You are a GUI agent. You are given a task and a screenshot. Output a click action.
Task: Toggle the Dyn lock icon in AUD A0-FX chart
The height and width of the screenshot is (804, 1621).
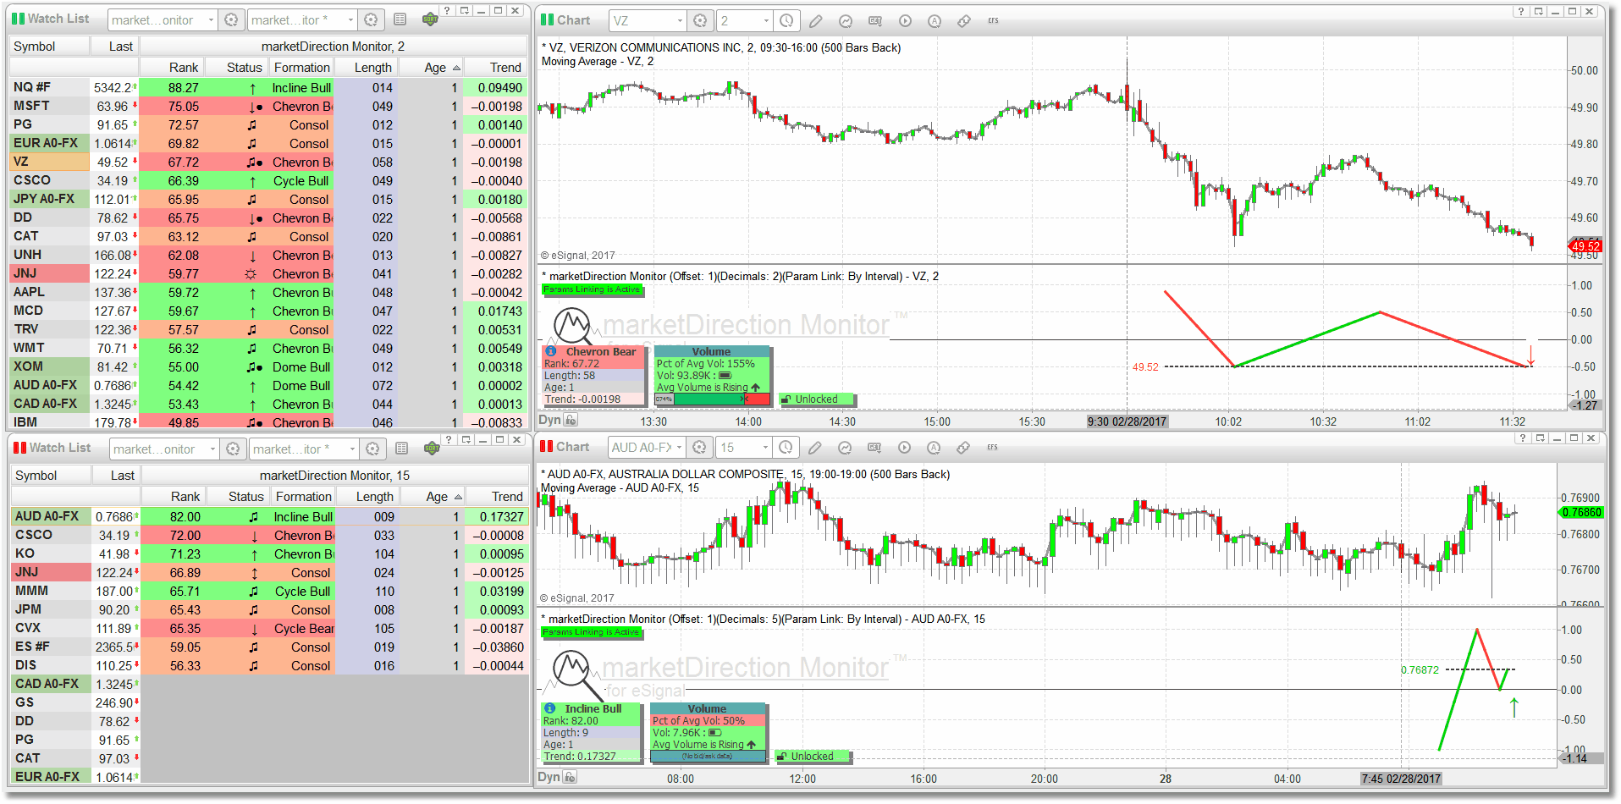click(x=571, y=778)
